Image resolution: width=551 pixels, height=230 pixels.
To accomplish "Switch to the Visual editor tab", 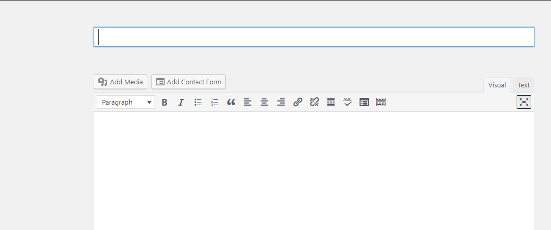I will pos(497,85).
